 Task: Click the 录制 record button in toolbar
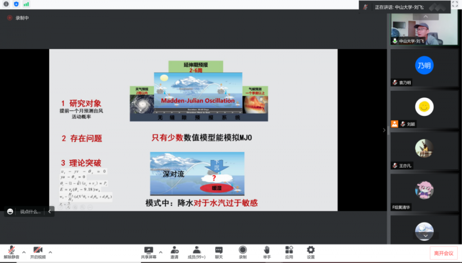[242, 252]
